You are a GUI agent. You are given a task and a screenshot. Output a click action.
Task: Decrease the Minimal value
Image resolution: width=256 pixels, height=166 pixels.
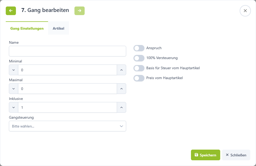(x=14, y=70)
